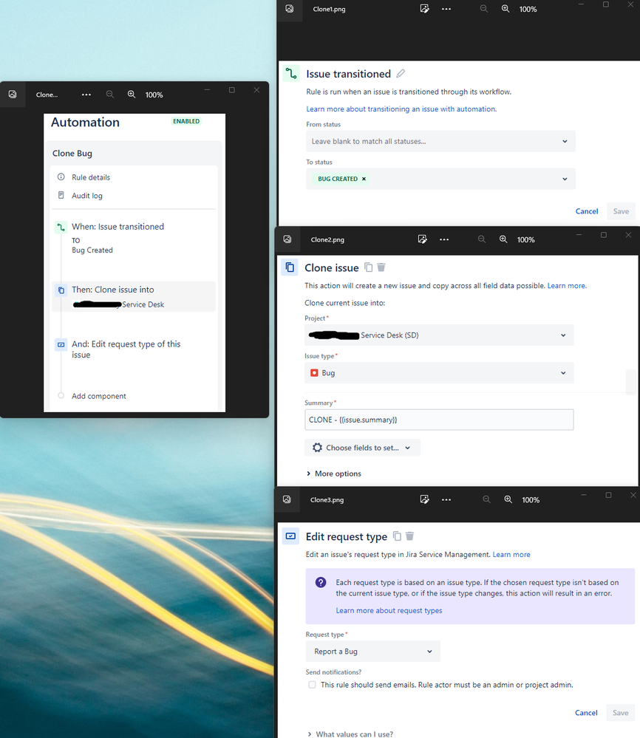Zoom in on the Clone3.png window
Viewport: 640px width, 738px height.
[x=508, y=499]
